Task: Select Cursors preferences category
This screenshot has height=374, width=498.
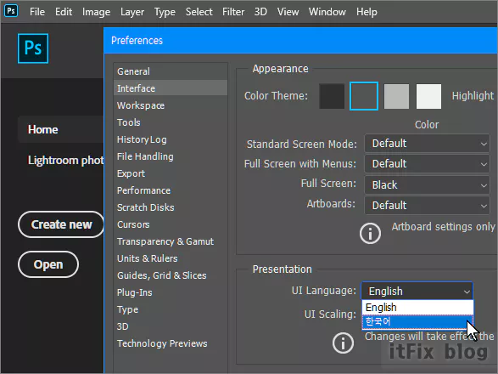Action: (x=171, y=224)
